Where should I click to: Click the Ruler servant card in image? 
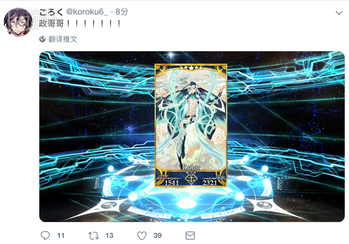[191, 125]
